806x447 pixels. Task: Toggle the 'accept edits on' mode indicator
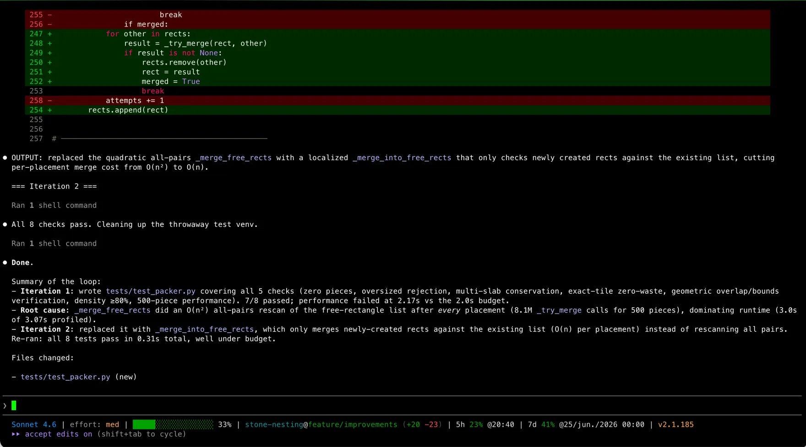(59, 434)
